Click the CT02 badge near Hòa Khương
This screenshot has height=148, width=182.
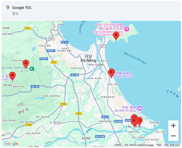[x=63, y=104]
